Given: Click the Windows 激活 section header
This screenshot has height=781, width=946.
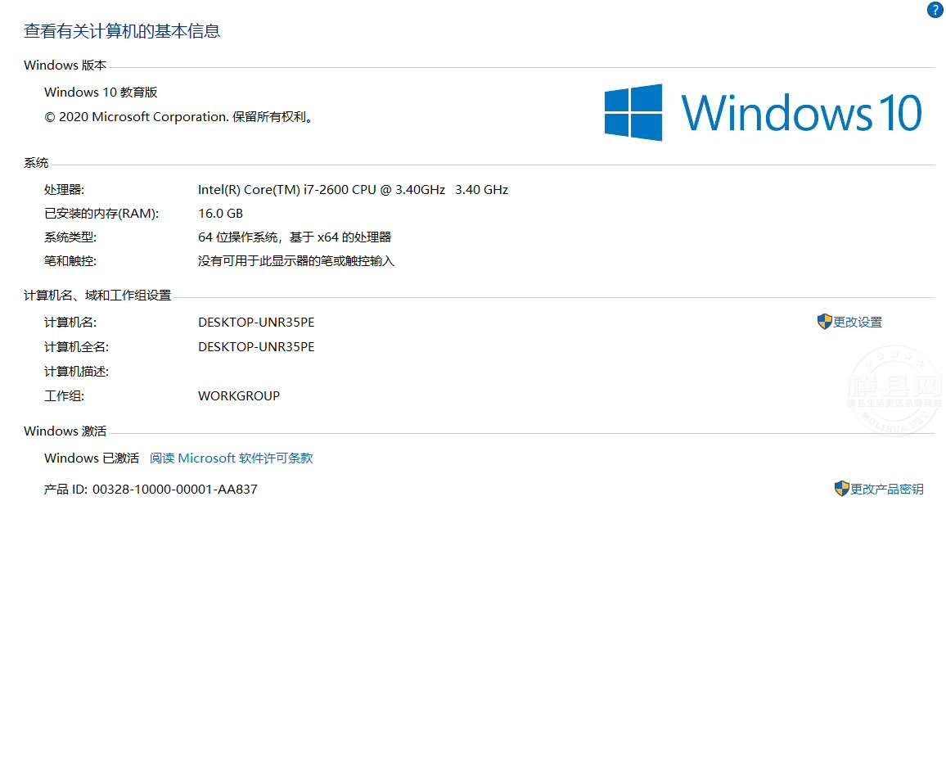Looking at the screenshot, I should pyautogui.click(x=65, y=431).
